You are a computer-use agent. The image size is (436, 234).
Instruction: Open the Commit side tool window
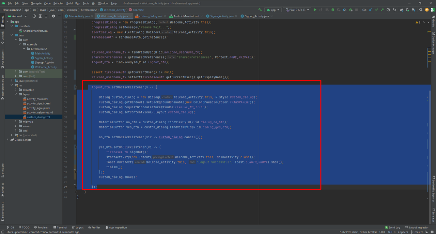coord(2,38)
